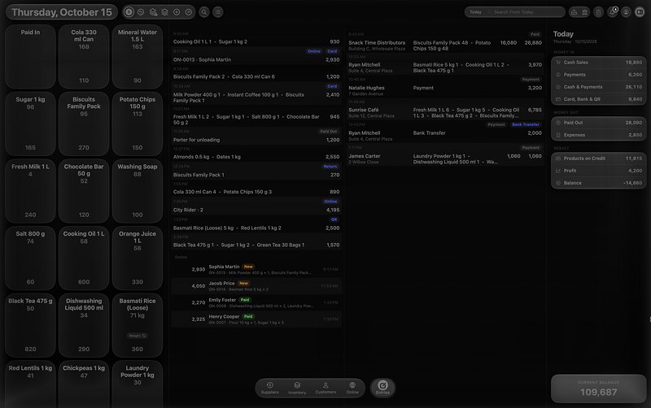Click the Profit summary row

coord(598,171)
